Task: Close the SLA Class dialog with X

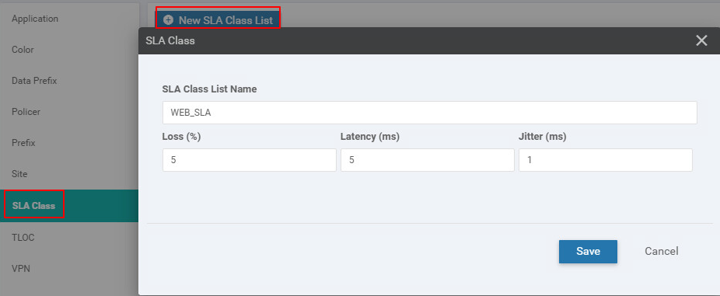Action: pos(701,41)
